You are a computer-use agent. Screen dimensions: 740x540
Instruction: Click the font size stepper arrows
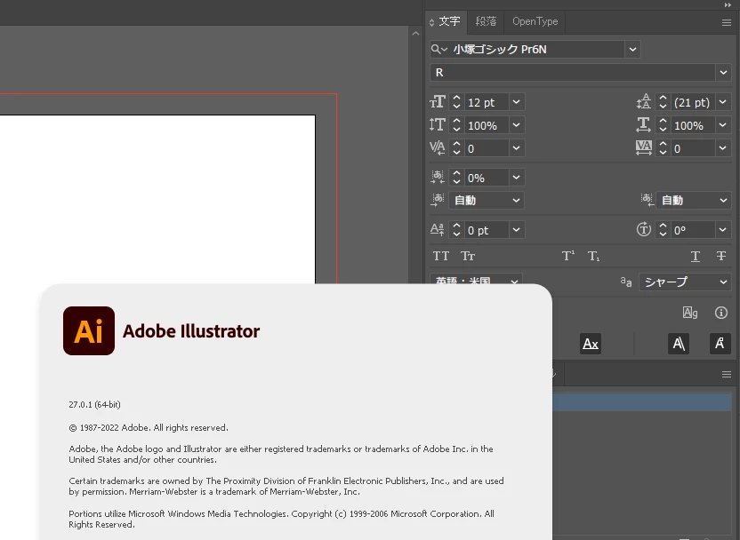point(456,102)
